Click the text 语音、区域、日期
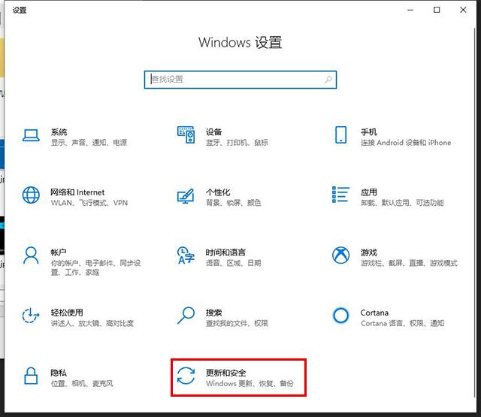This screenshot has height=417, width=481. (234, 263)
